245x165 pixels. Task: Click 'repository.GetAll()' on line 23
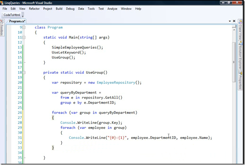click(x=102, y=97)
